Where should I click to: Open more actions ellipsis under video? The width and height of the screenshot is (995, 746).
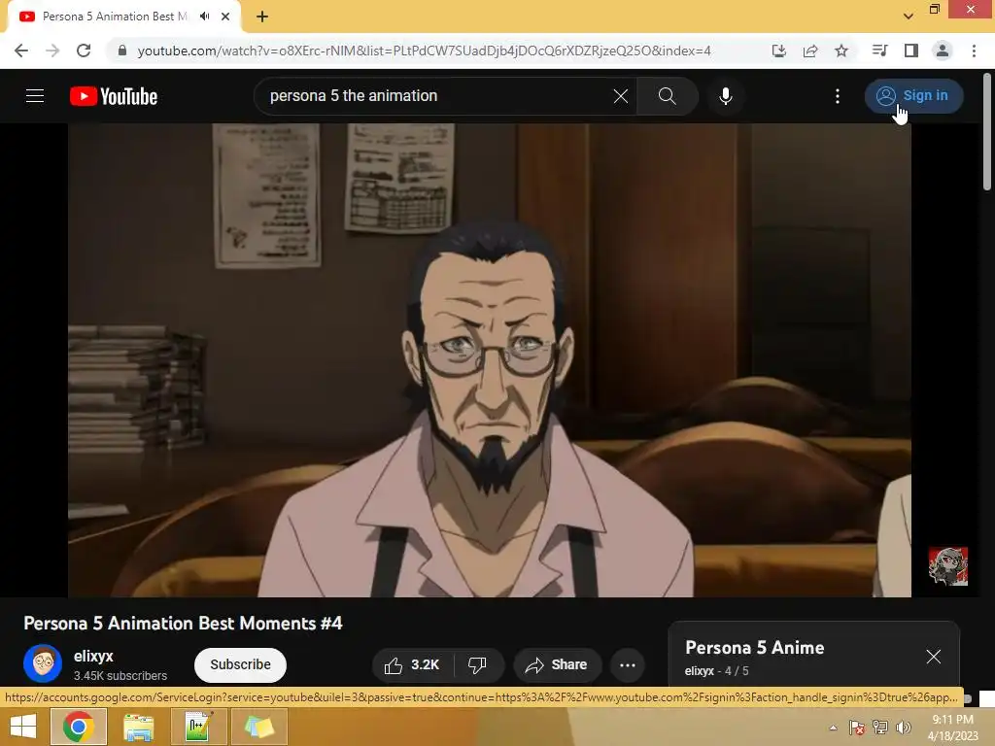(x=628, y=664)
